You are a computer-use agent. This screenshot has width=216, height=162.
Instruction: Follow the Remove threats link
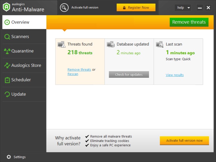click(x=79, y=70)
